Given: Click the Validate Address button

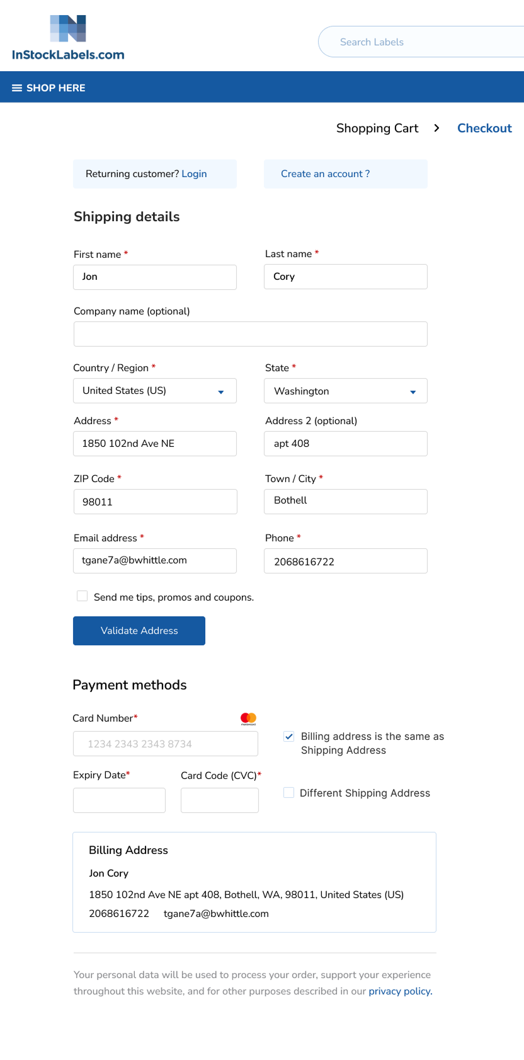Looking at the screenshot, I should [x=139, y=630].
